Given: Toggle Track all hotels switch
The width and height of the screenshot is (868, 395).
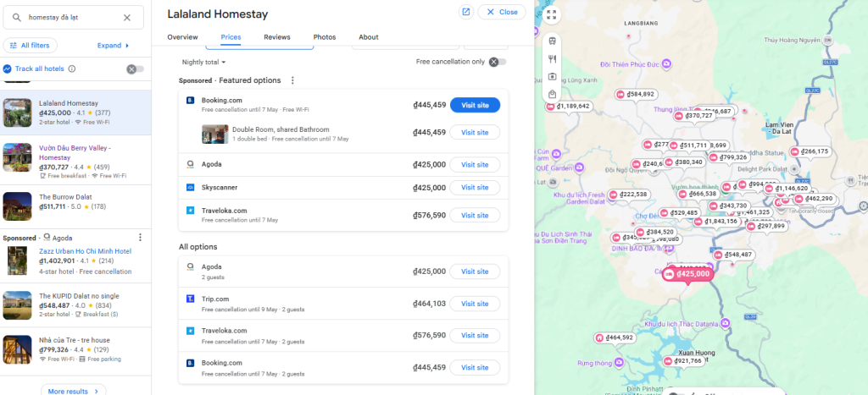Looking at the screenshot, I should (x=135, y=69).
